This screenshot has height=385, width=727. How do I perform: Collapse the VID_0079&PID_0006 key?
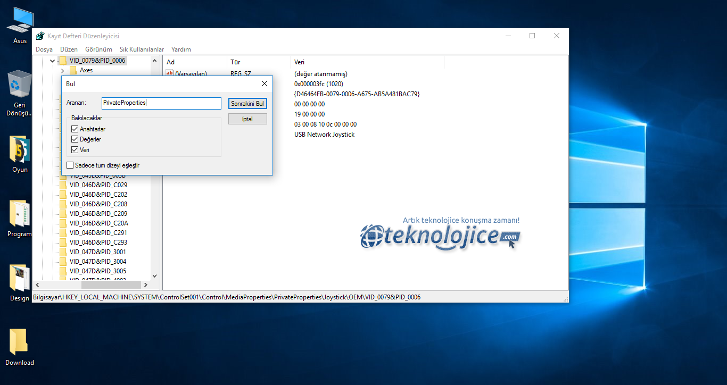coord(52,61)
